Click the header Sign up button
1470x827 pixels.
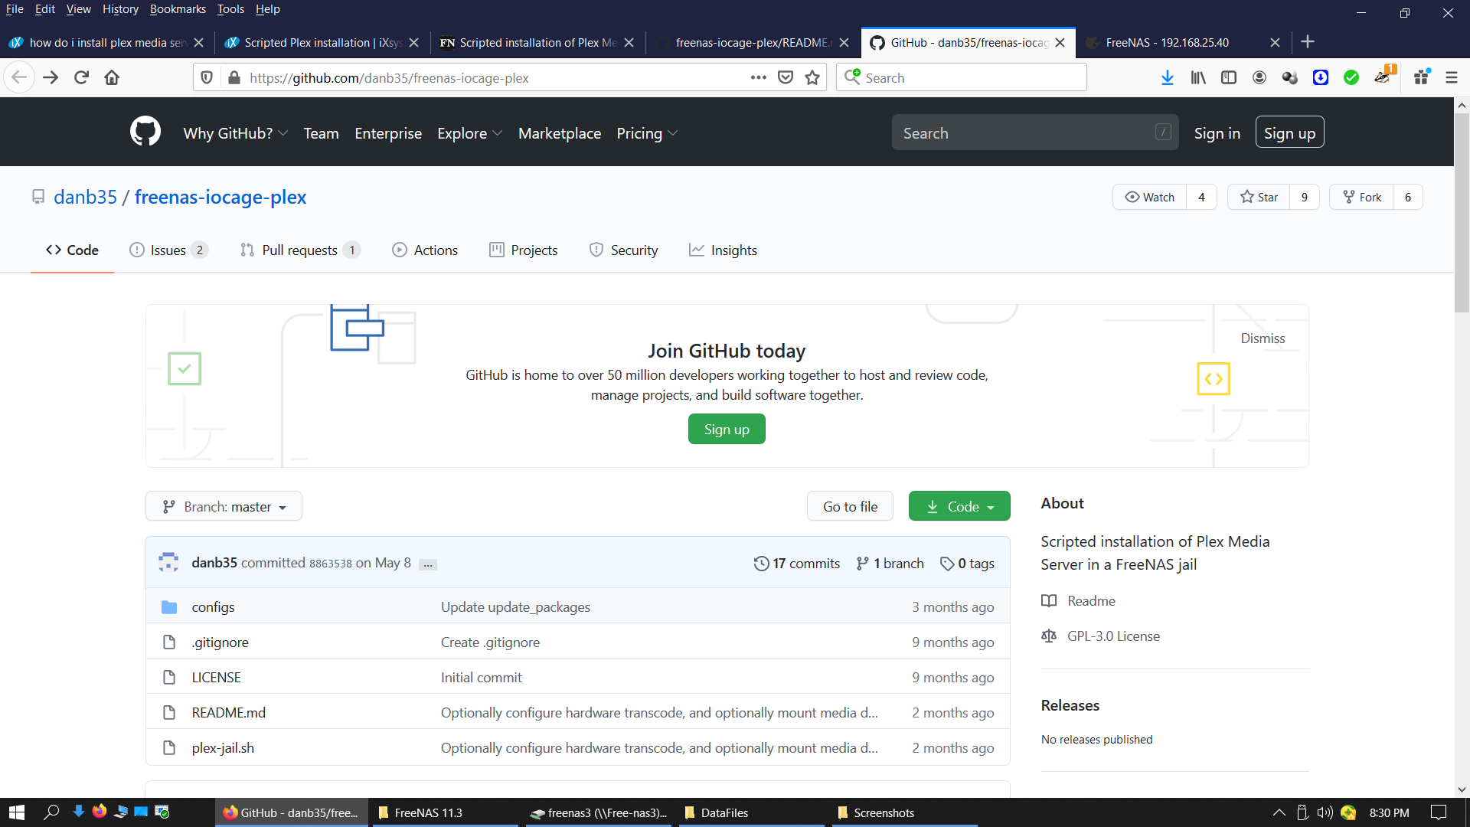1290,133
